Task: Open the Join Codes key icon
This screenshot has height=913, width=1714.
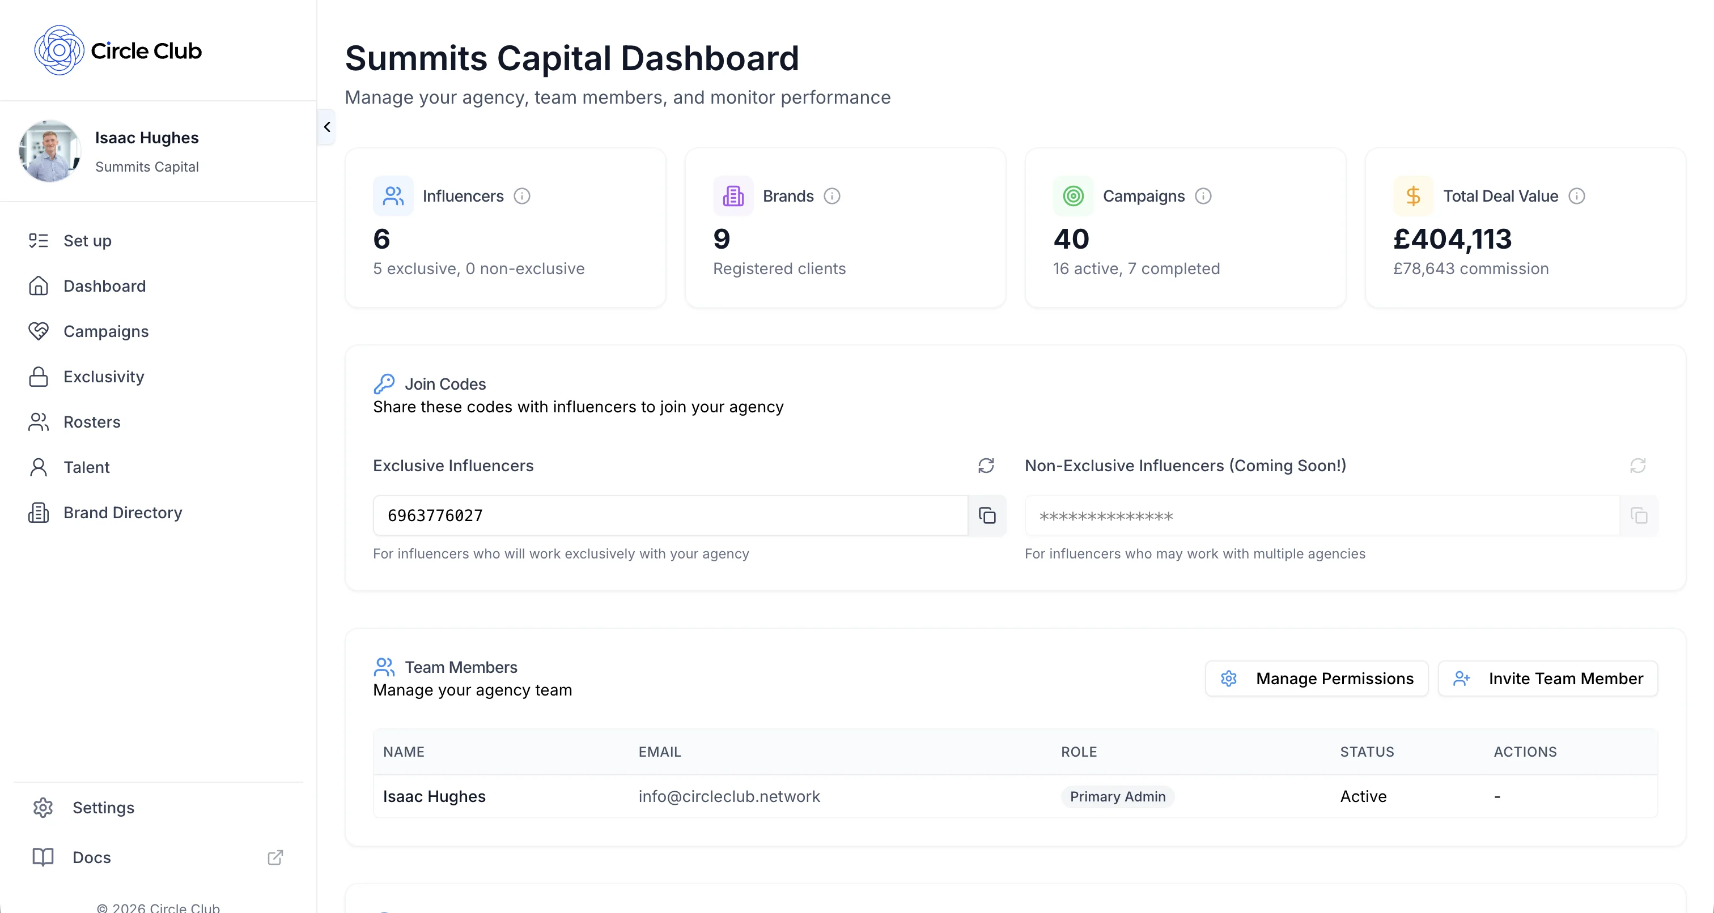Action: click(385, 383)
